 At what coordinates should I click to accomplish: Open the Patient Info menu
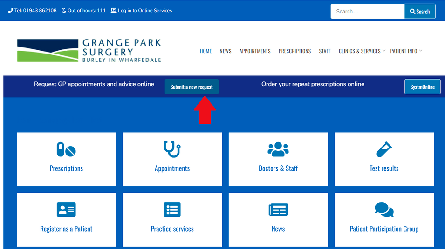point(404,51)
